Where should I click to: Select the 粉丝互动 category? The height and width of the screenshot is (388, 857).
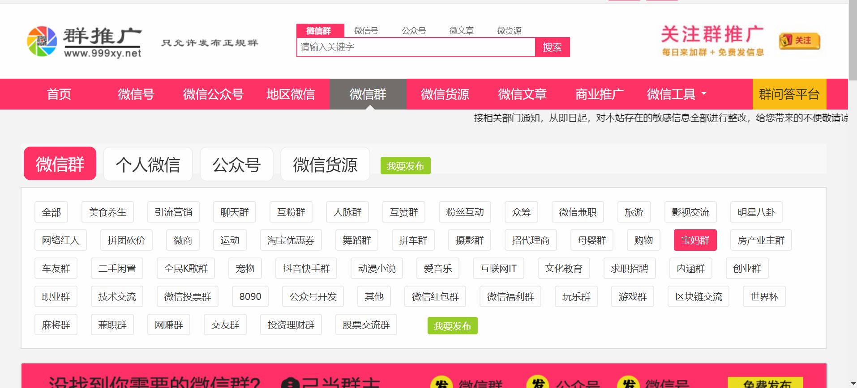(x=465, y=212)
